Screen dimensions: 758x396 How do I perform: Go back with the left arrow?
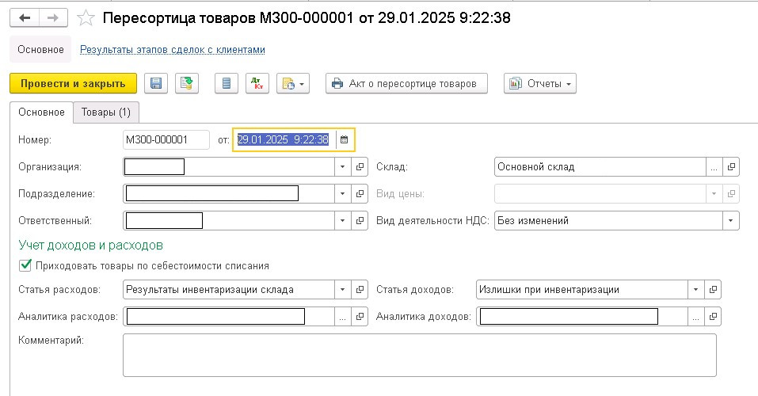pos(25,18)
